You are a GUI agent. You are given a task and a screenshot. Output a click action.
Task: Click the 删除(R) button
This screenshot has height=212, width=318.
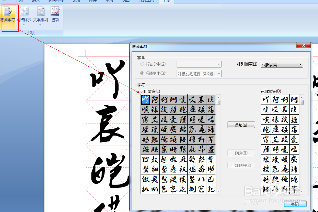tap(241, 153)
